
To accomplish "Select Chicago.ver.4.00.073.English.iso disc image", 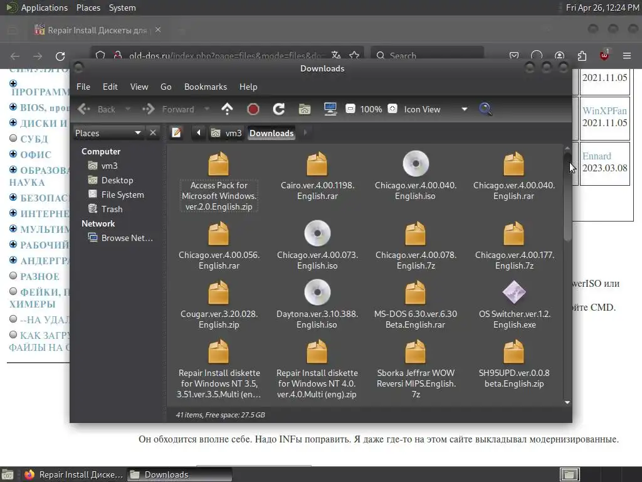I will coord(317,245).
